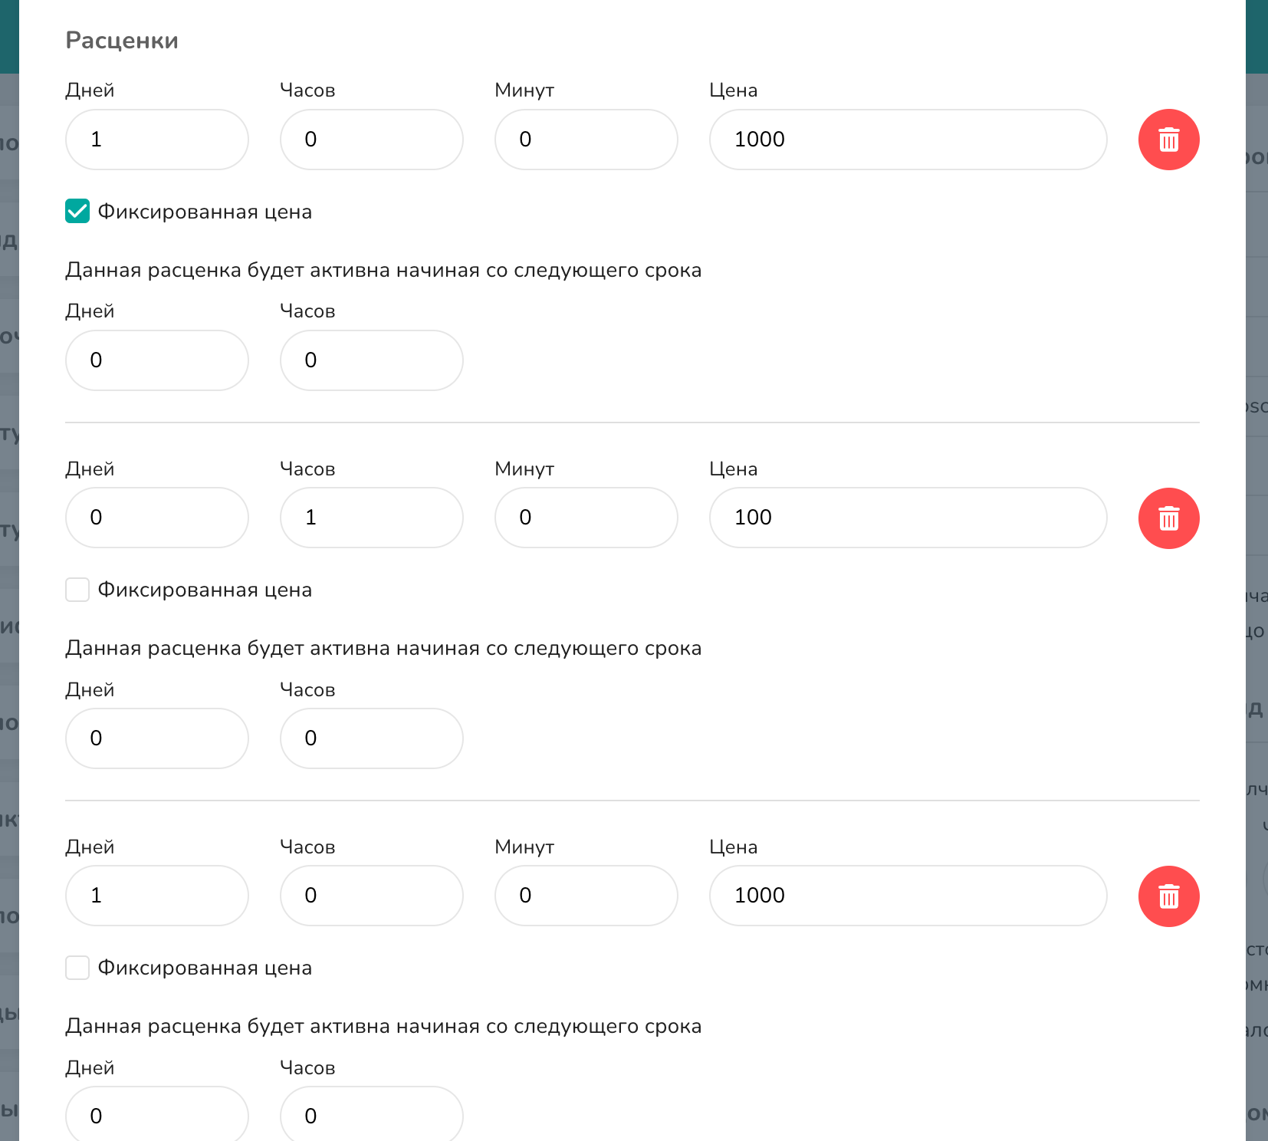
Task: Delete the first rate with price 1000
Action: click(x=1168, y=140)
